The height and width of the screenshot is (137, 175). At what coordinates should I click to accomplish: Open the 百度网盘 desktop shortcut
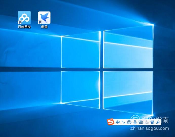pyautogui.click(x=24, y=20)
